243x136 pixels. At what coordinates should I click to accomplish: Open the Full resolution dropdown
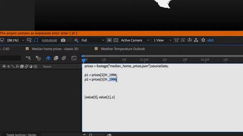(93, 40)
